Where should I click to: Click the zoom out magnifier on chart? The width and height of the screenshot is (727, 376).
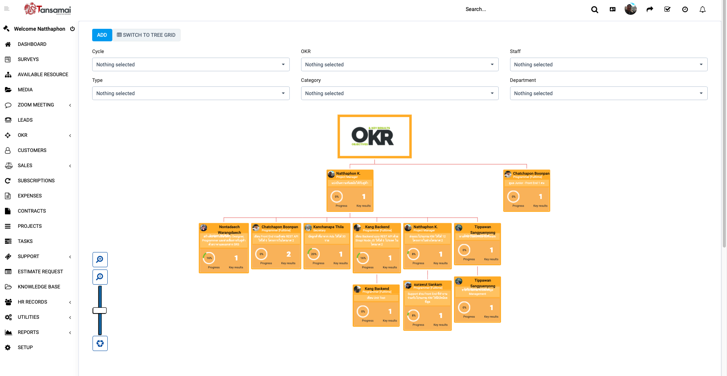click(x=100, y=277)
